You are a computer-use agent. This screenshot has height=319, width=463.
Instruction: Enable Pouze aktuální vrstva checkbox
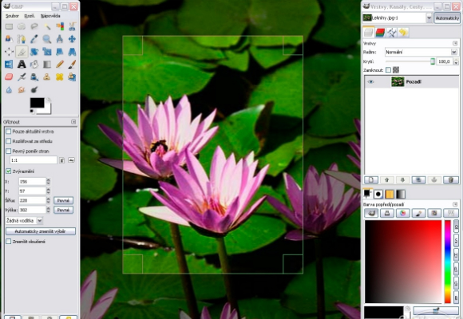tap(9, 132)
